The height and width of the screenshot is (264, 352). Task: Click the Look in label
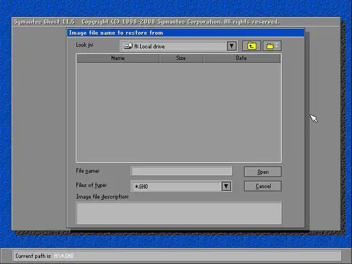[85, 45]
